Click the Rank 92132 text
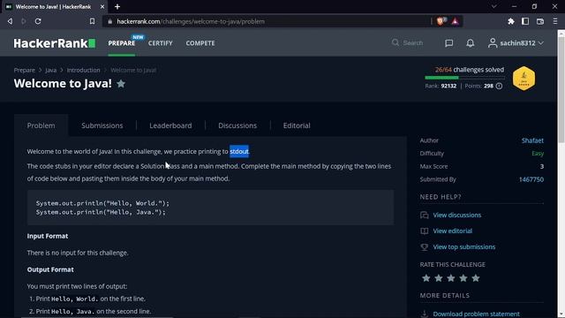Viewport: 565px width, 318px height. pyautogui.click(x=441, y=87)
